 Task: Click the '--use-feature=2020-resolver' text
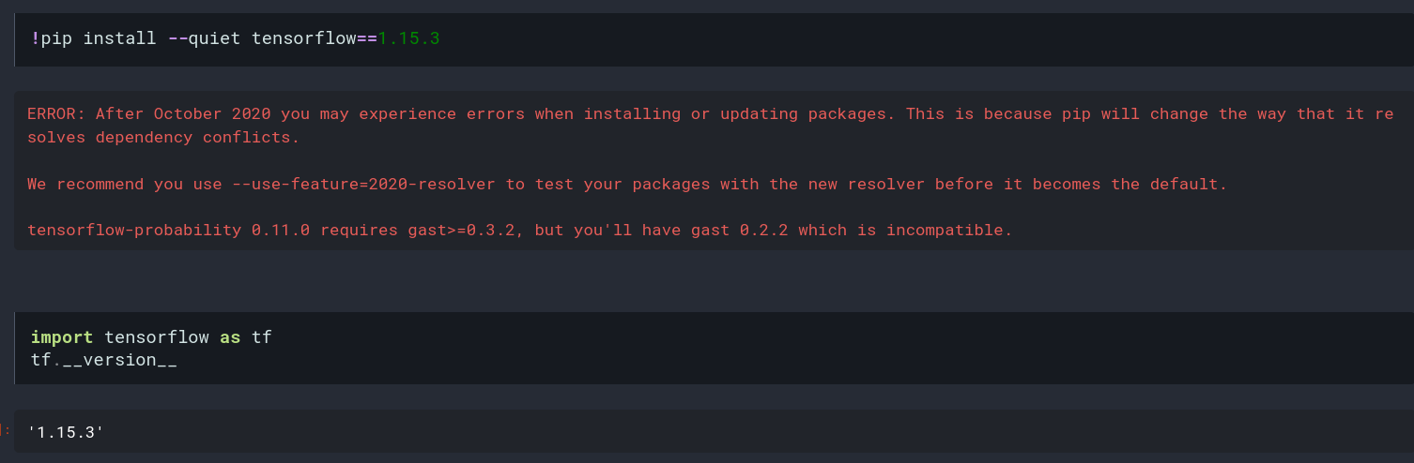pyautogui.click(x=363, y=185)
